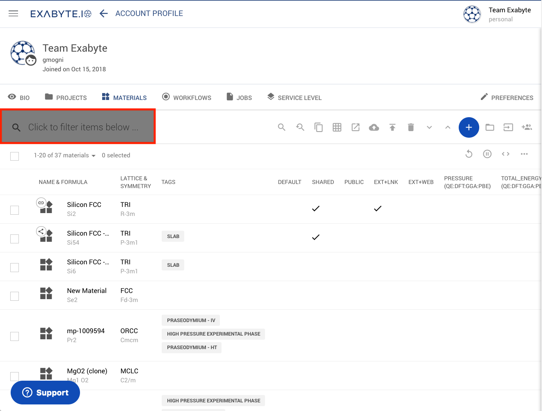Screen dimensions: 542x411
Task: Click the cloud upload icon
Action: (x=374, y=127)
